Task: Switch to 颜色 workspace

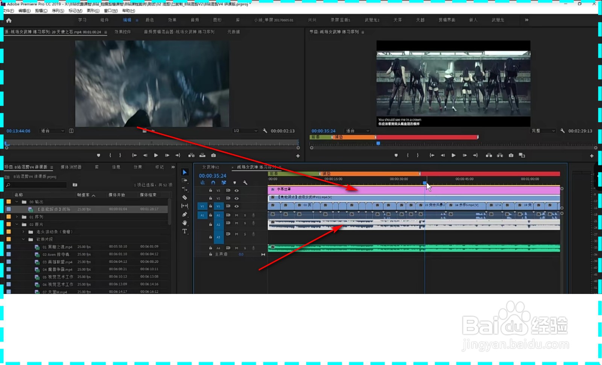Action: (x=150, y=20)
